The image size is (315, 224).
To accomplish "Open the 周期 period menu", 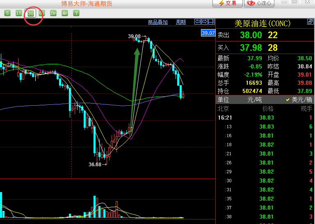I will coord(181,22).
